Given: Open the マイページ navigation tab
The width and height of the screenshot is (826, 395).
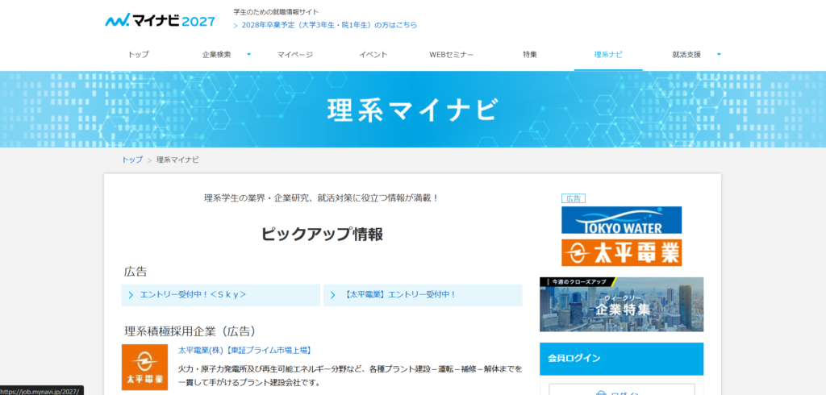Looking at the screenshot, I should 294,55.
